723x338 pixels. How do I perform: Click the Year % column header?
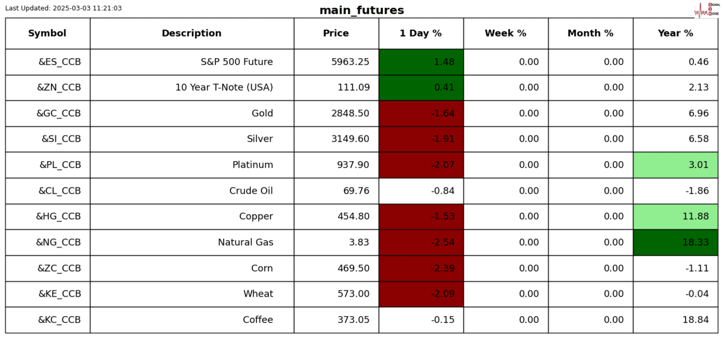click(675, 34)
